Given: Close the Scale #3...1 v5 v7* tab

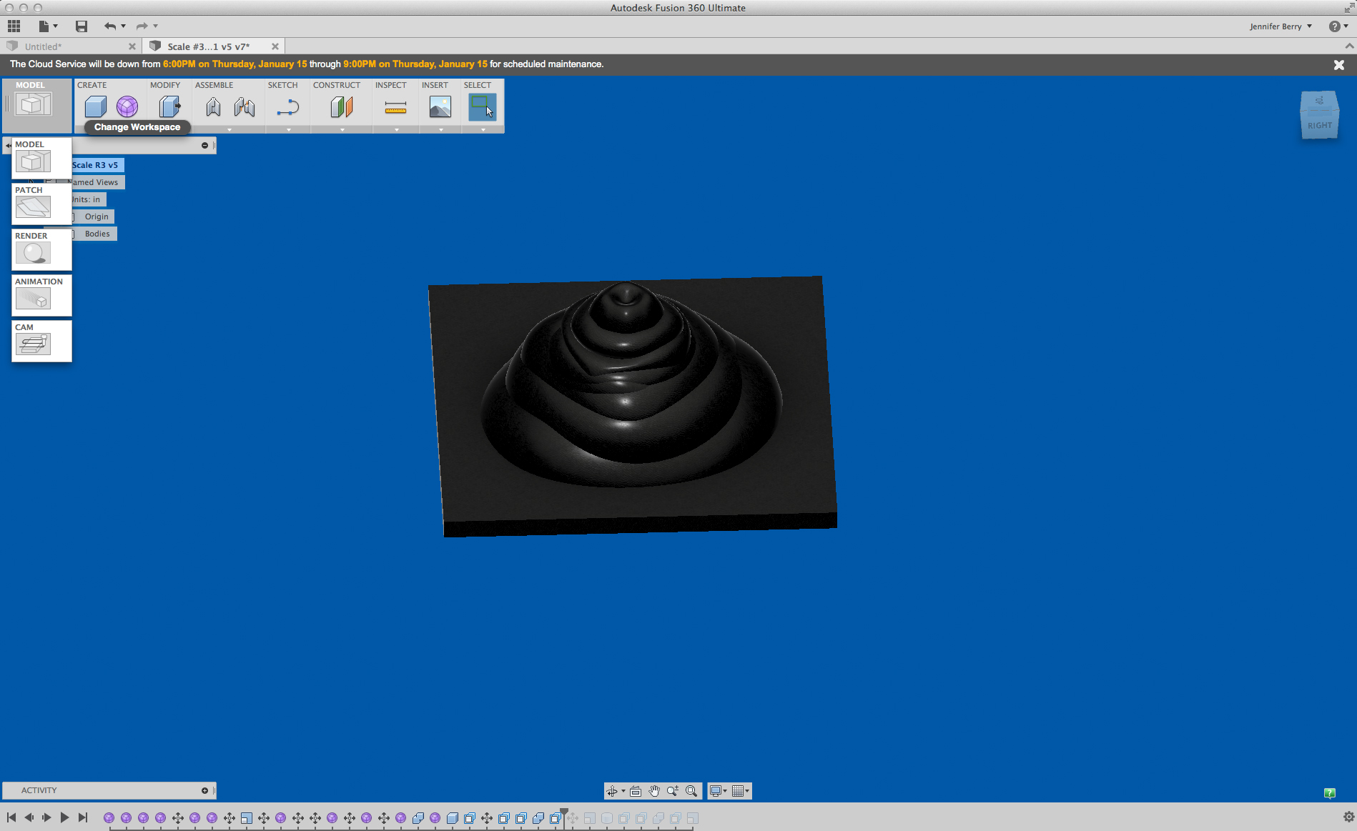Looking at the screenshot, I should coord(275,46).
